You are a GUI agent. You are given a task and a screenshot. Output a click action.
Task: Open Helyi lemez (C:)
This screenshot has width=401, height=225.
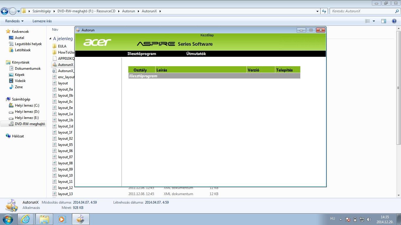27,105
